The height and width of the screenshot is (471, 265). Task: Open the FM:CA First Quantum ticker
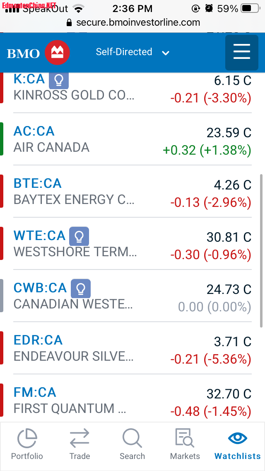(x=35, y=393)
